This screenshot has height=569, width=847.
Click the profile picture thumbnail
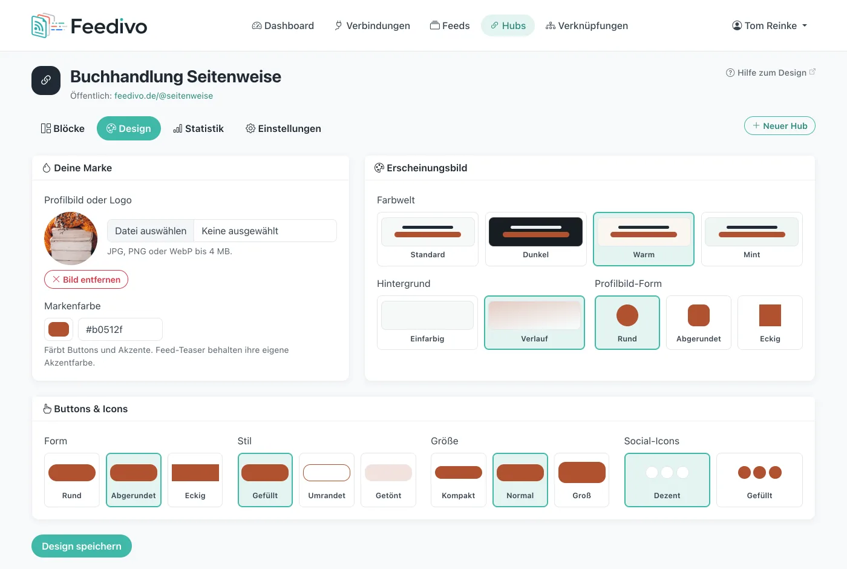click(71, 238)
